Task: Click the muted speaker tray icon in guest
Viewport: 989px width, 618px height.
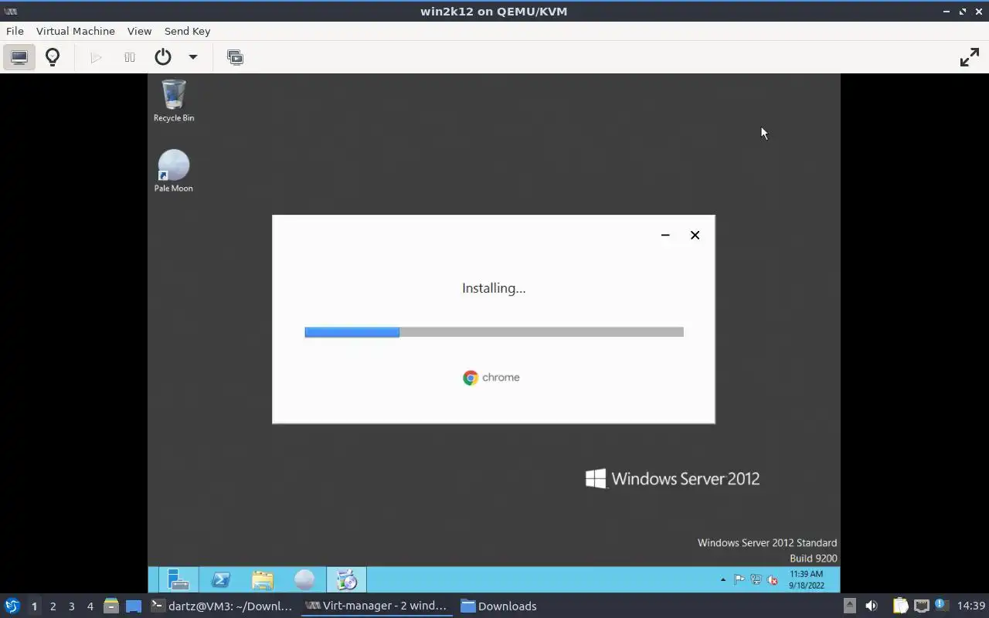Action: (x=772, y=579)
